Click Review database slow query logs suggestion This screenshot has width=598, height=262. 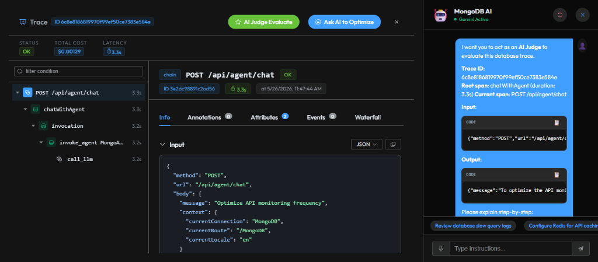(473, 225)
